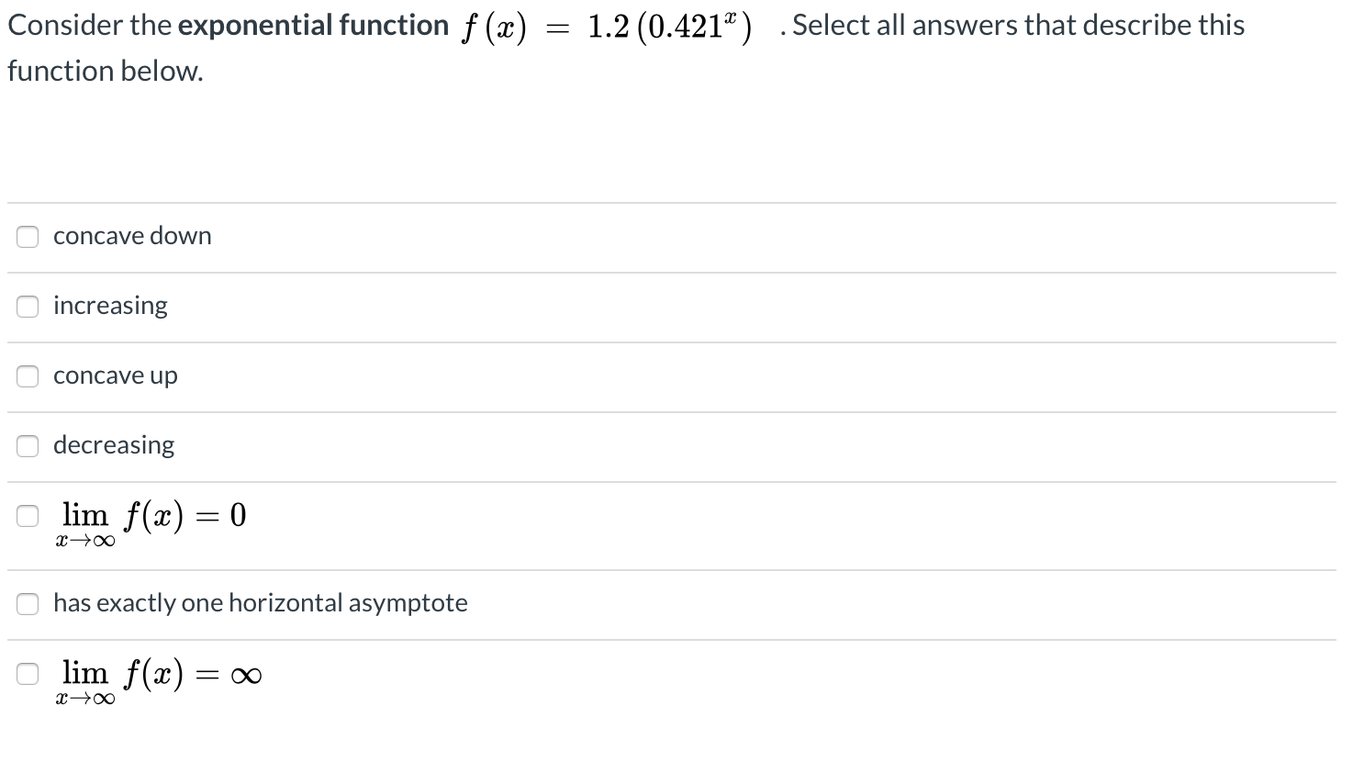Click the 'function below.' sentence text

point(106,71)
